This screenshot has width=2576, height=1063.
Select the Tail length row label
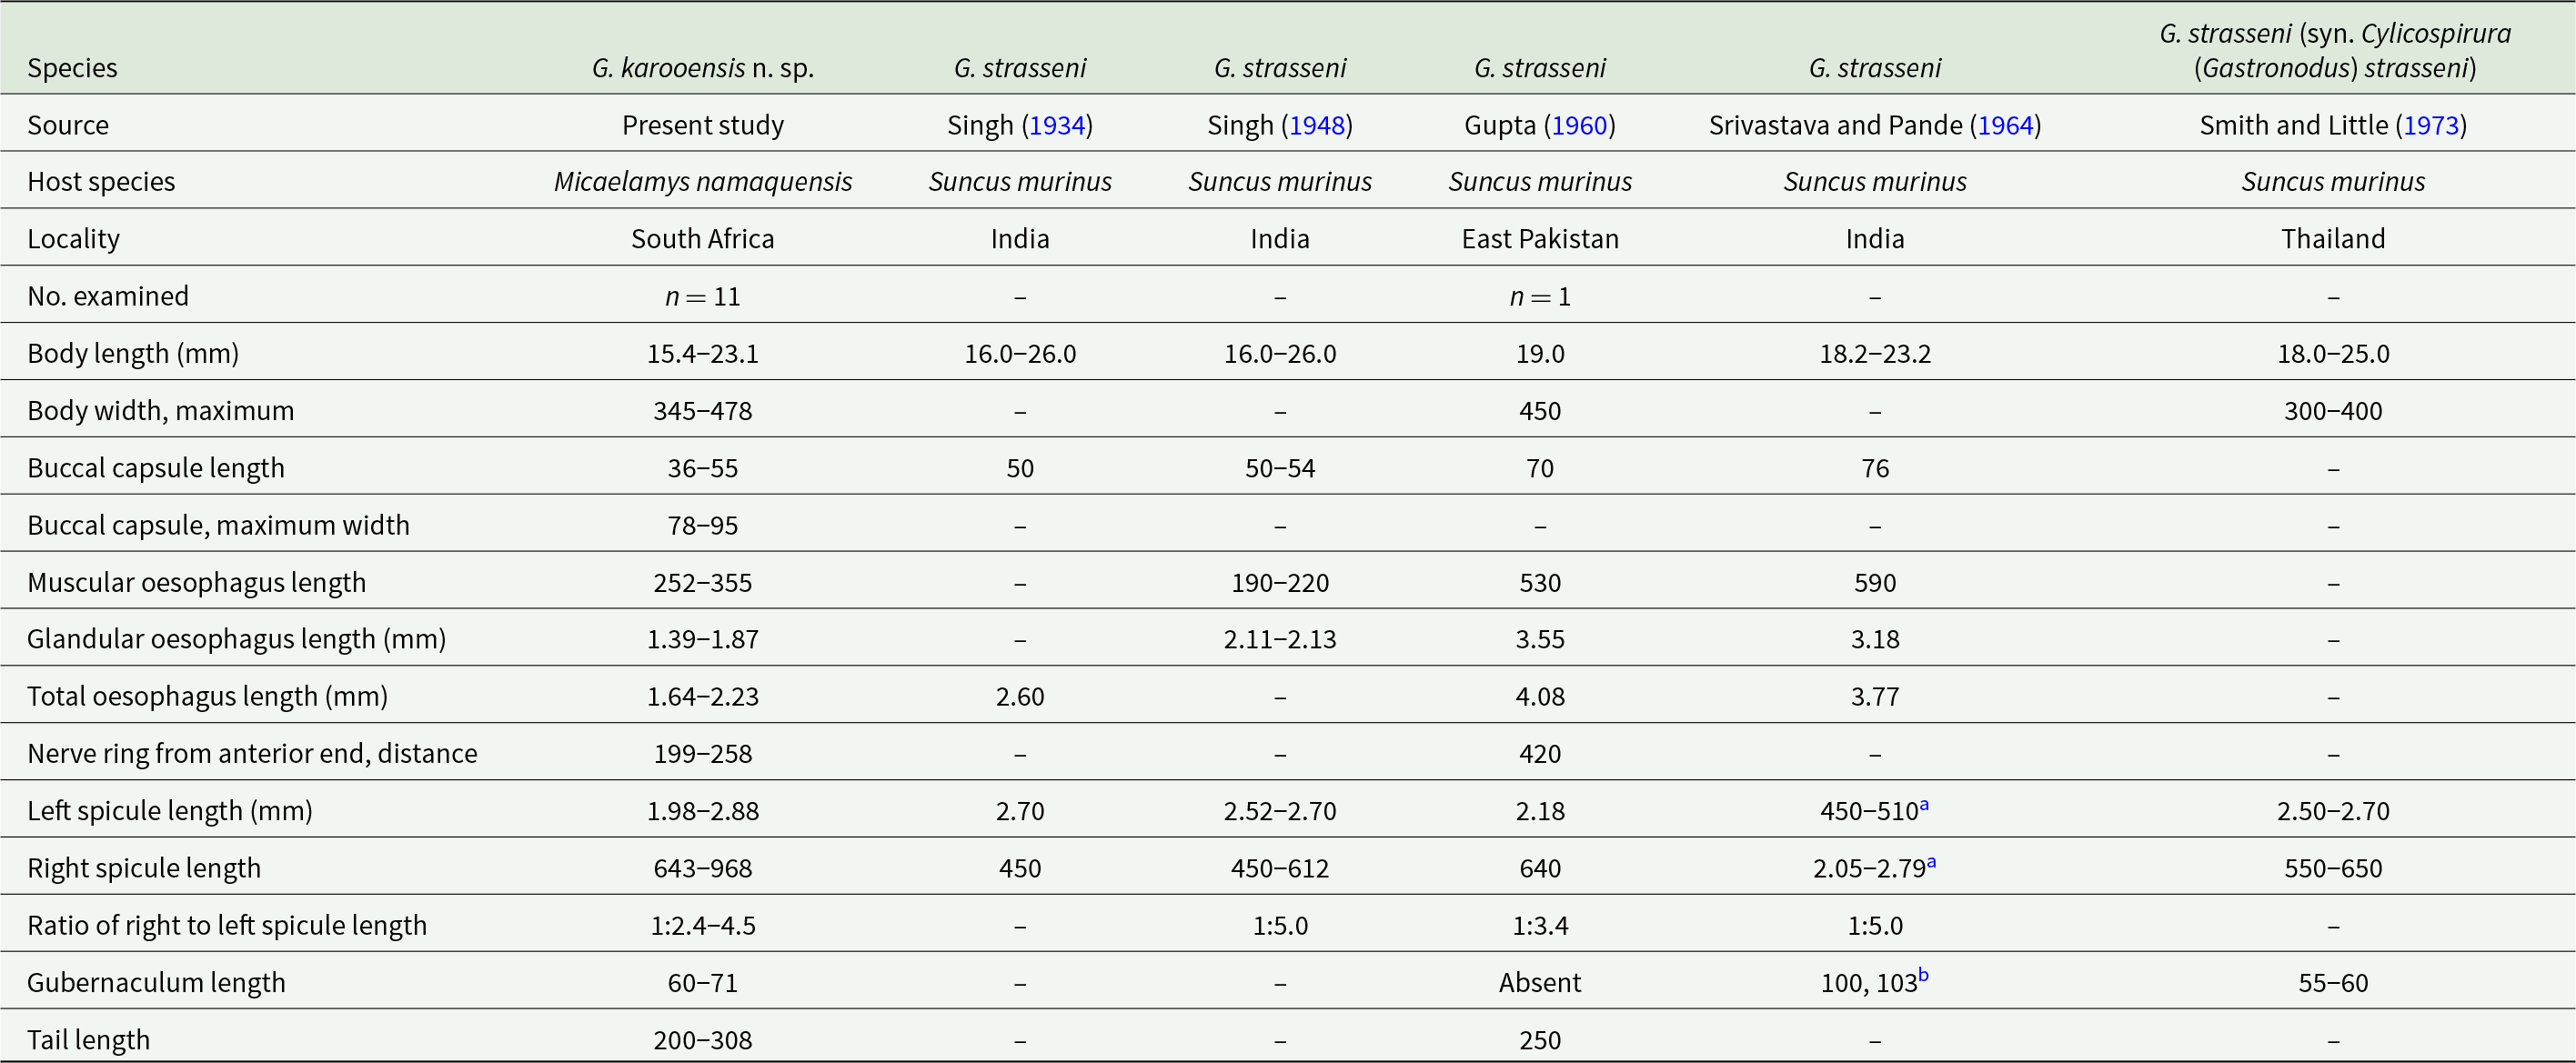[89, 1040]
